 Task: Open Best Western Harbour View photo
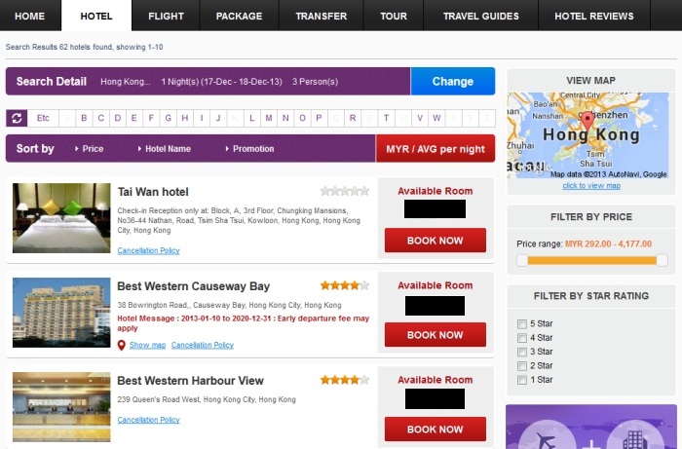pos(61,407)
